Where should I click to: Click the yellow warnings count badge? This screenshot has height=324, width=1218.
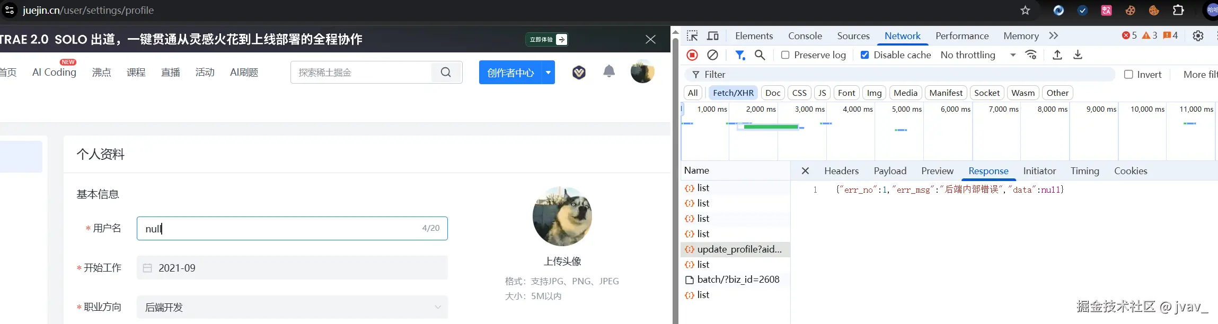[1149, 35]
